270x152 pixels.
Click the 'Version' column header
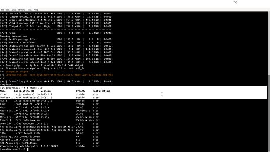pos(46,91)
